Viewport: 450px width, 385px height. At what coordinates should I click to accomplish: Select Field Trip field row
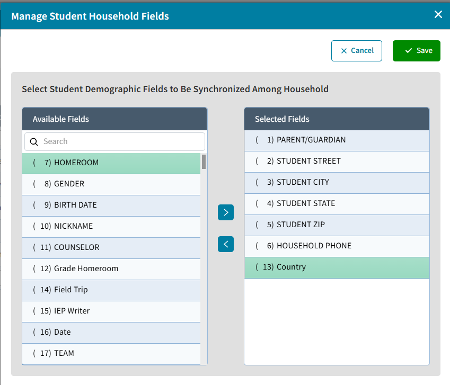point(111,291)
